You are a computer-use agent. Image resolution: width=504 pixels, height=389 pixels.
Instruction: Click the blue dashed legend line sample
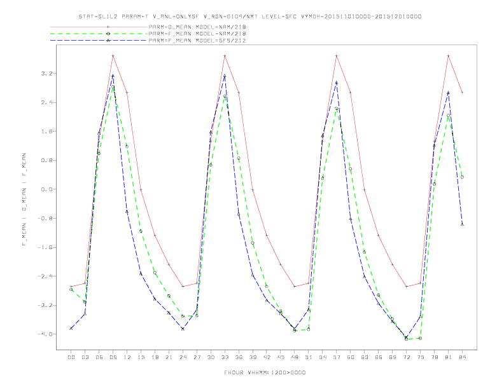pyautogui.click(x=99, y=41)
